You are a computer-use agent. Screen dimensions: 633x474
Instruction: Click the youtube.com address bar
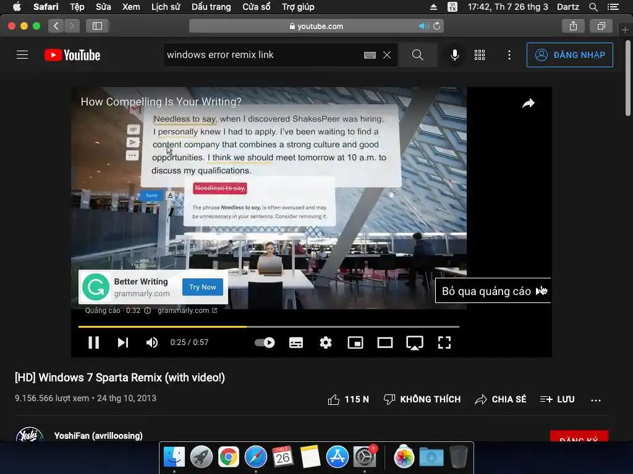(x=316, y=26)
